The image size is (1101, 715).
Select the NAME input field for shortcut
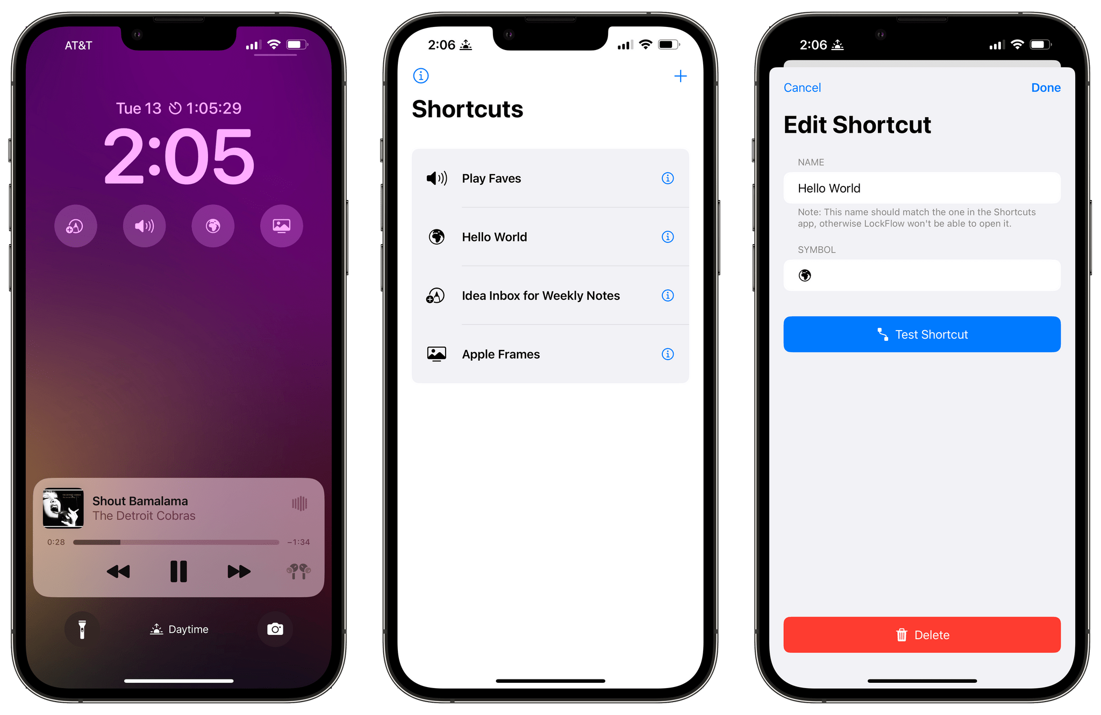(x=921, y=188)
